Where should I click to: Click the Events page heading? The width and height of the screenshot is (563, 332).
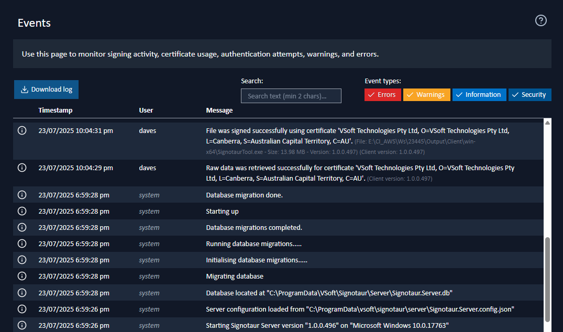[34, 23]
